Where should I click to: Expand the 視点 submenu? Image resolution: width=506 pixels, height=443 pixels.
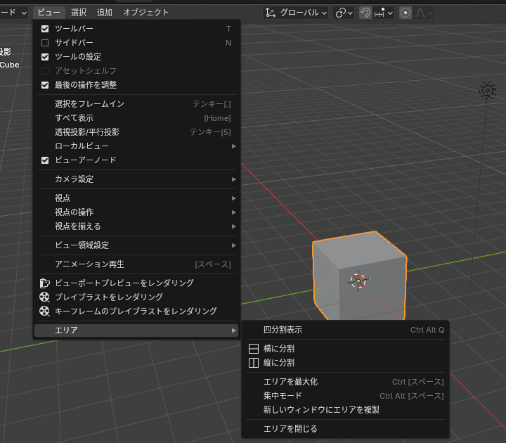(136, 198)
